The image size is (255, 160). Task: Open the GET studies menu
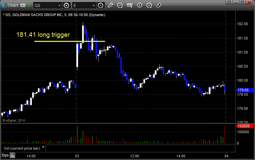[x=130, y=5]
